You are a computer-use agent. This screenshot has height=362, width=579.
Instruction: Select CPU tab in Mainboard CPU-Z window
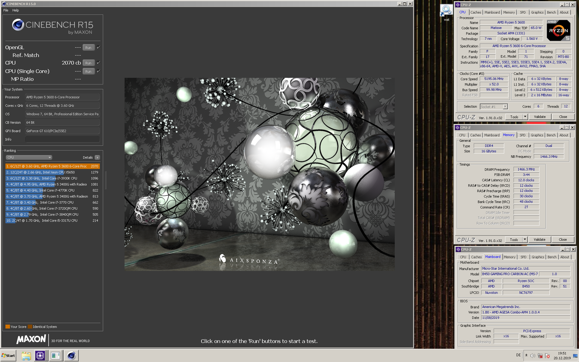click(x=463, y=257)
